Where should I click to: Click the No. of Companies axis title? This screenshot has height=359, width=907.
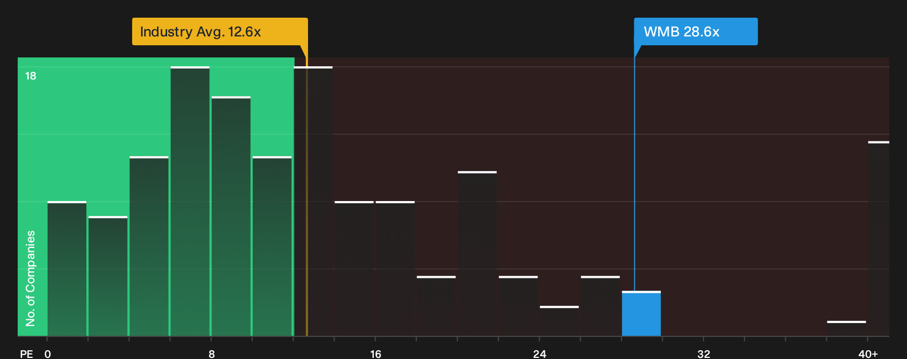pyautogui.click(x=30, y=278)
